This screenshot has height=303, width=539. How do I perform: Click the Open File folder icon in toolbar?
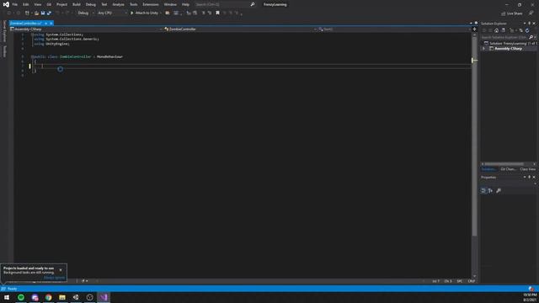click(36, 13)
